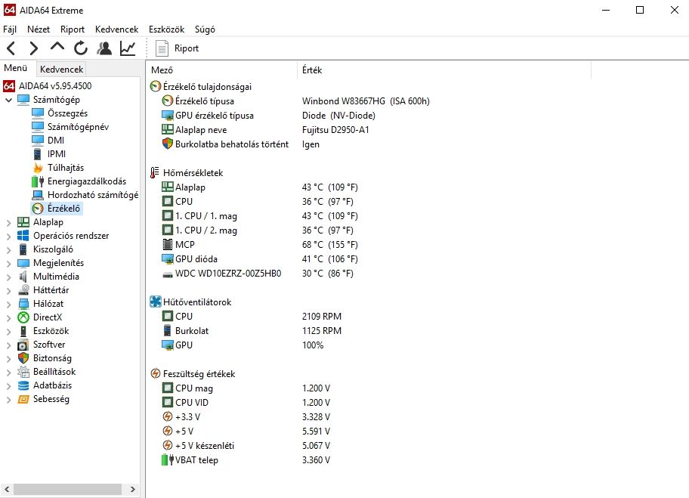Go forward with the right arrow toolbar icon

[34, 48]
